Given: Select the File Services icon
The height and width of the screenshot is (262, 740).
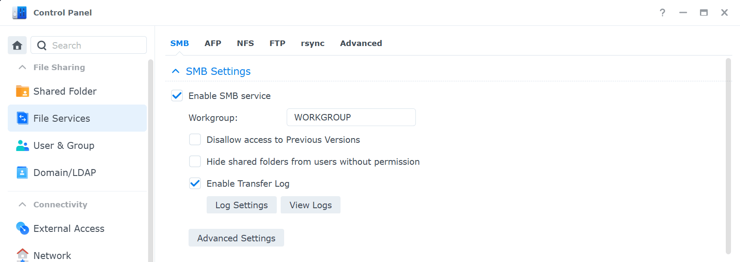Looking at the screenshot, I should click(x=22, y=118).
